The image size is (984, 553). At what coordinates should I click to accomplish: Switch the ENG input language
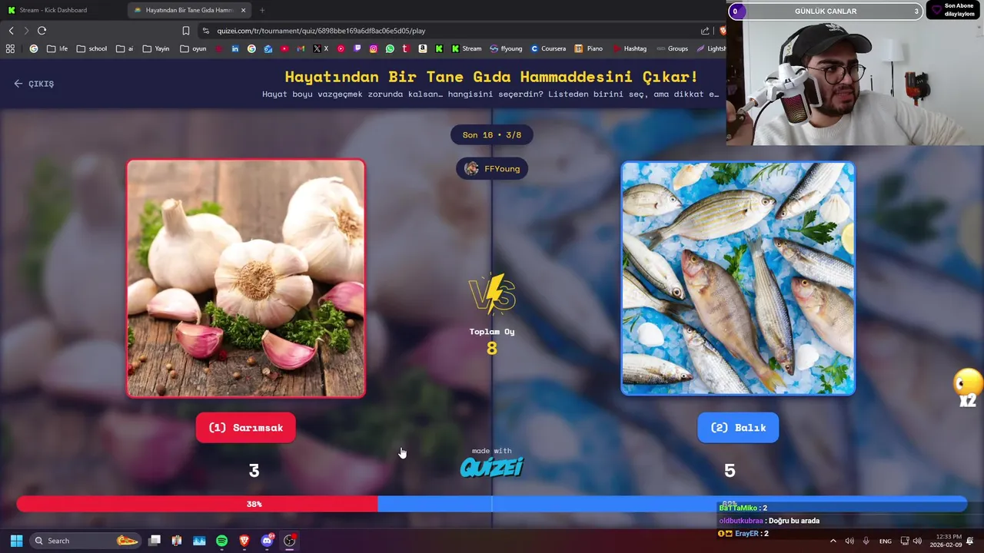(x=886, y=541)
